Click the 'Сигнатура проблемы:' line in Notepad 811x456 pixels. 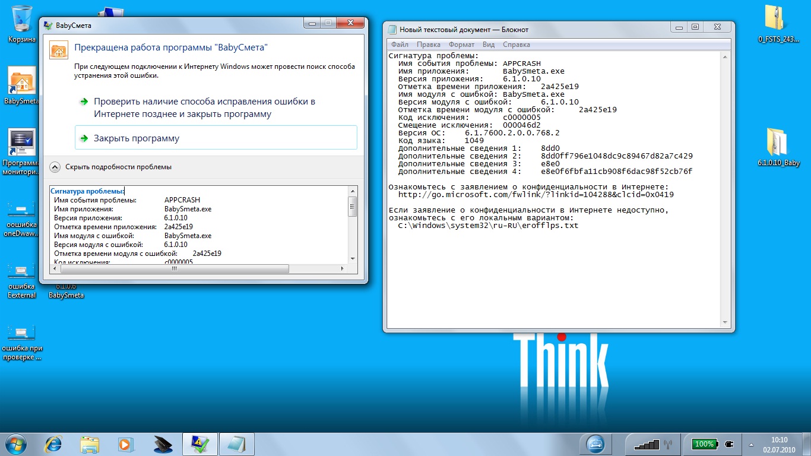pyautogui.click(x=433, y=56)
